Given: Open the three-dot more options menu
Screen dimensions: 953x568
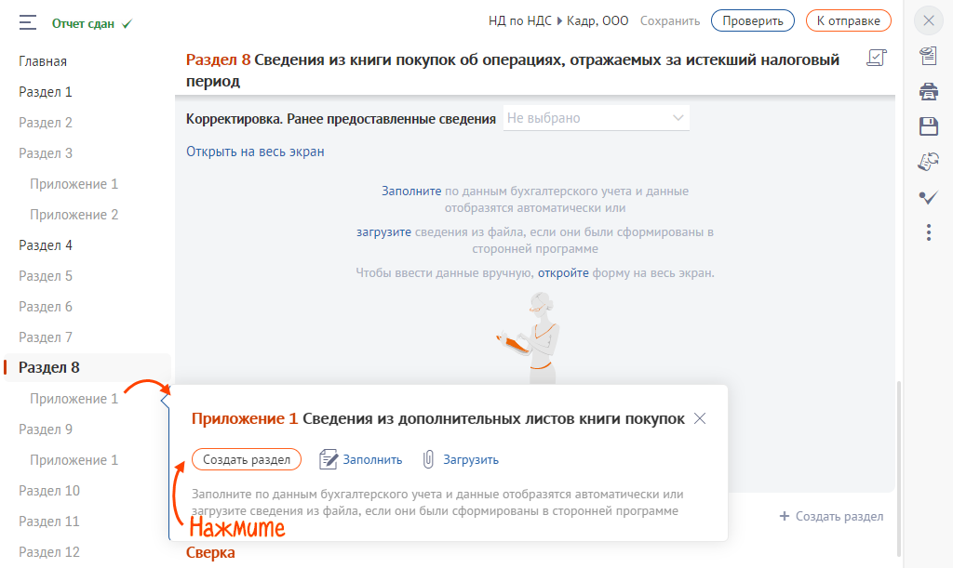Looking at the screenshot, I should (x=928, y=232).
